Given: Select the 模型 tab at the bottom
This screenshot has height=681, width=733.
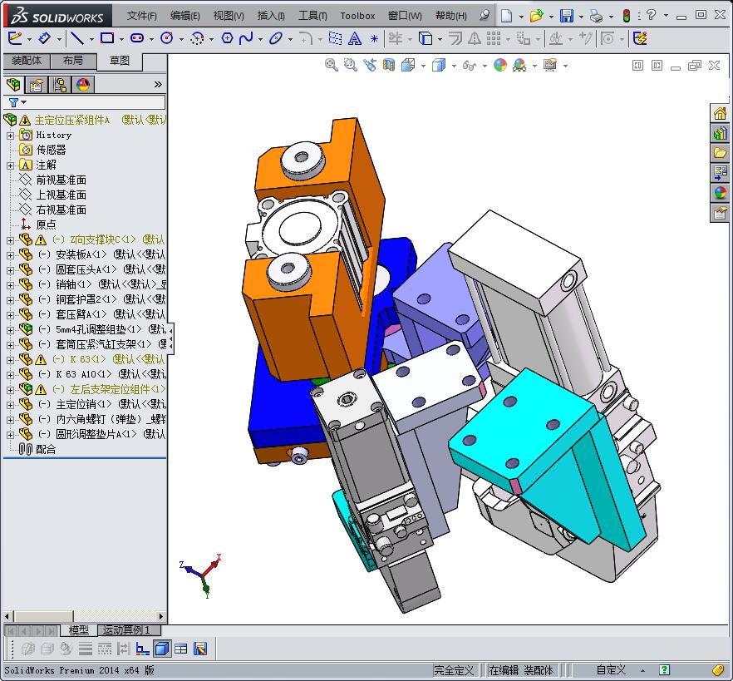Looking at the screenshot, I should (78, 630).
